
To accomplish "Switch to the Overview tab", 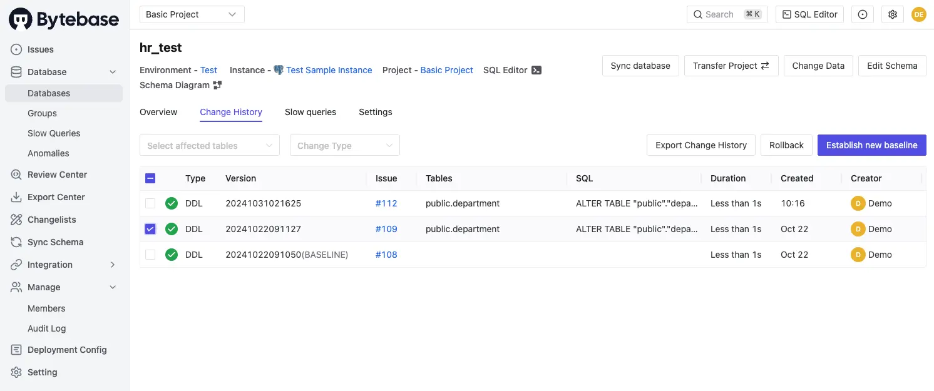I will click(x=158, y=112).
